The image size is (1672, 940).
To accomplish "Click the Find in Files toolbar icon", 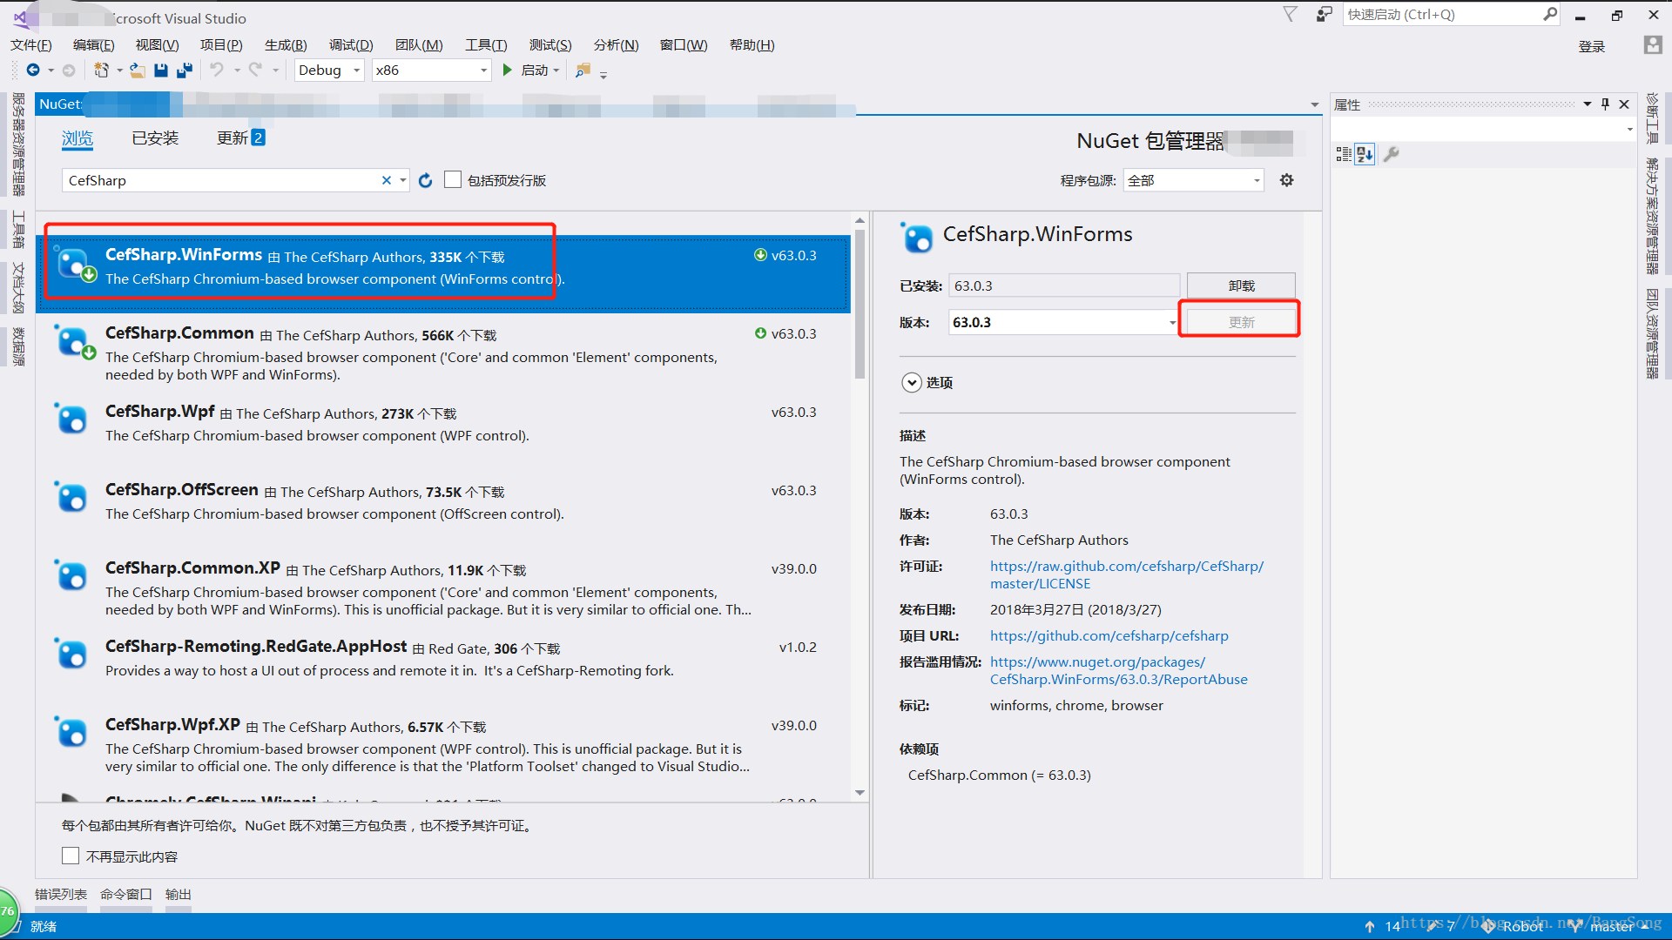I will click(583, 70).
